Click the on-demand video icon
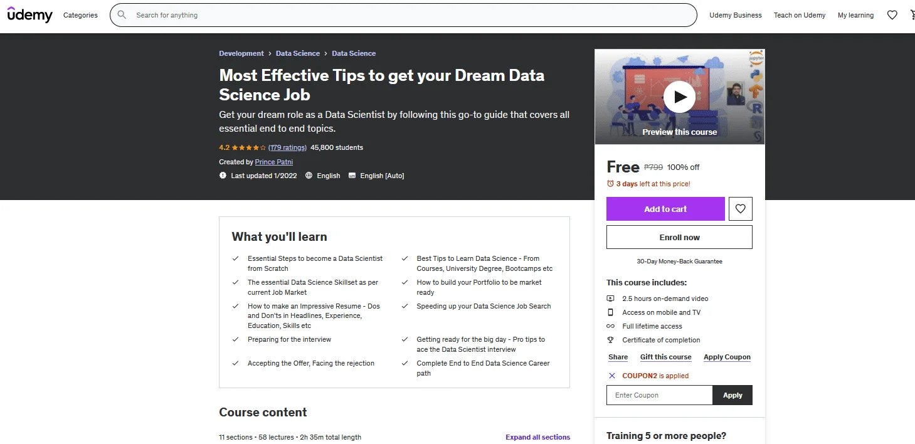The width and height of the screenshot is (915, 444). click(x=610, y=299)
